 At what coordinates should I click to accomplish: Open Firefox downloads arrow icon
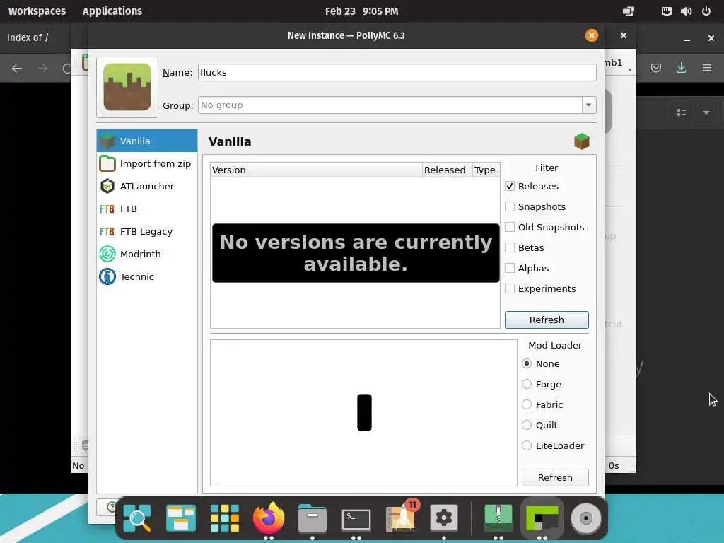tap(681, 68)
